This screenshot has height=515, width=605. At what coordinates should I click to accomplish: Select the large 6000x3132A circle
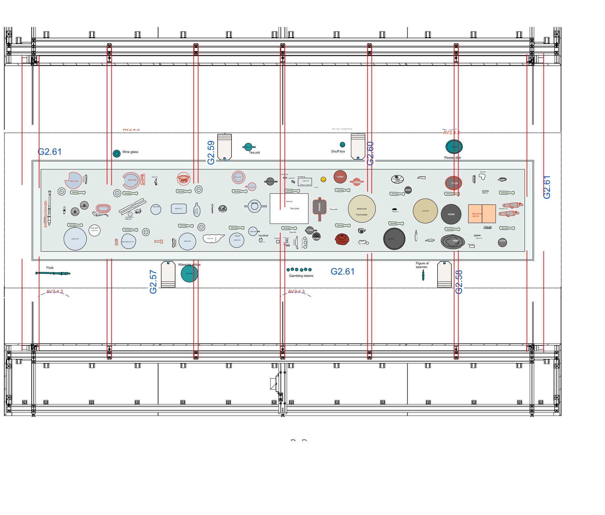(75, 239)
